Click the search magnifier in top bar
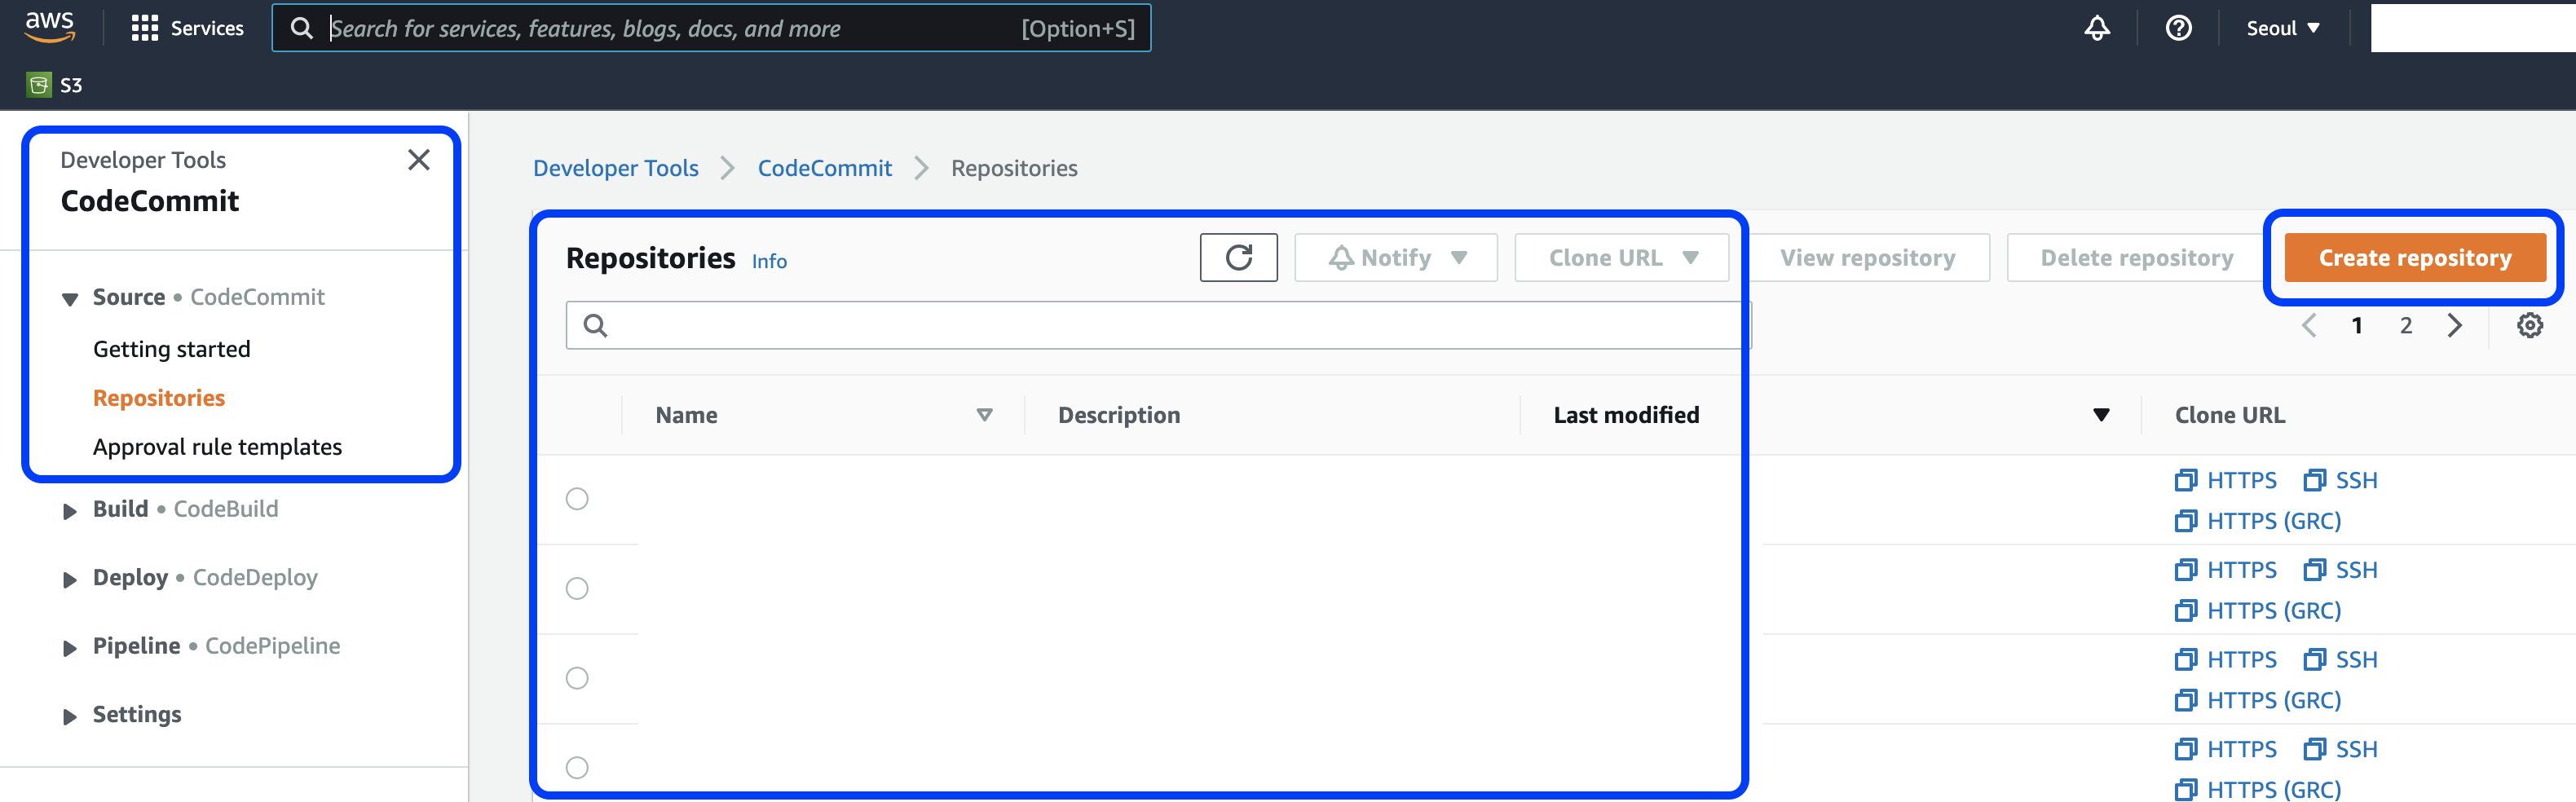The image size is (2576, 802). [x=301, y=28]
